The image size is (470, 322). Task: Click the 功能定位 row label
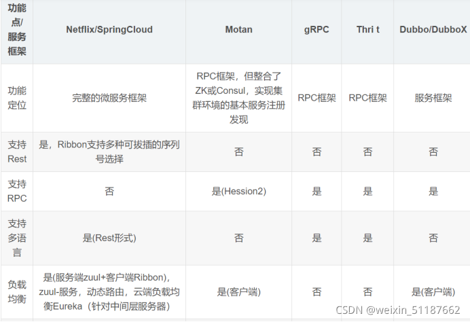pos(17,98)
